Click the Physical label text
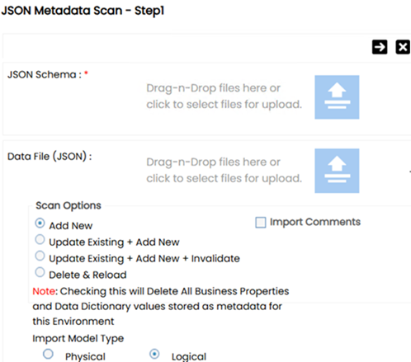This screenshot has height=362, width=411. click(85, 356)
